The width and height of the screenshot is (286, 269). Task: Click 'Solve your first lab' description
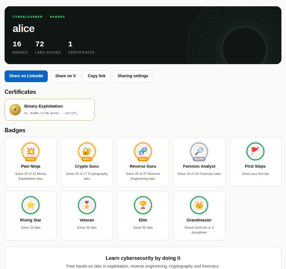coord(255,174)
